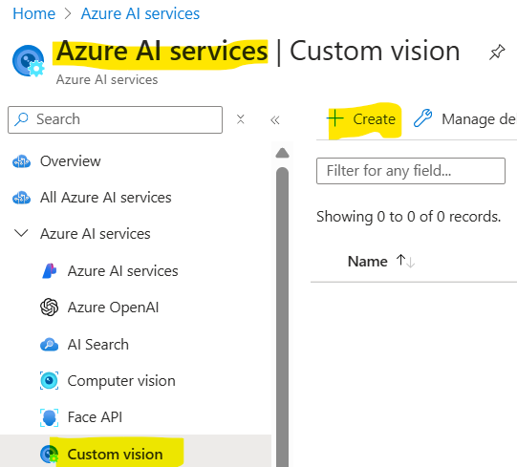Screen dimensions: 517x467
Task: Select Custom vision in the sidebar
Action: 115,455
